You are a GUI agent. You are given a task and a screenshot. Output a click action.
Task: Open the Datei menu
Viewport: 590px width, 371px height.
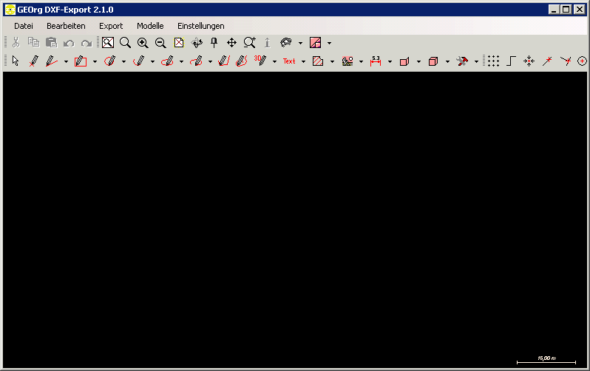[x=24, y=26]
